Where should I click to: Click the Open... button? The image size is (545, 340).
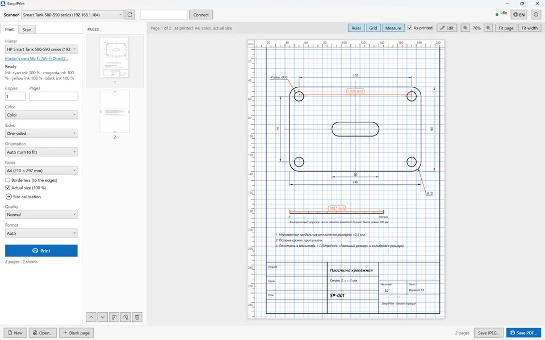[x=43, y=333]
